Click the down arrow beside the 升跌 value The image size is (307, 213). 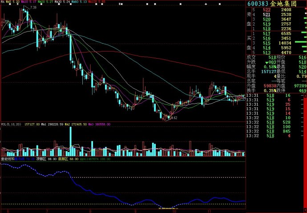pyautogui.click(x=267, y=62)
